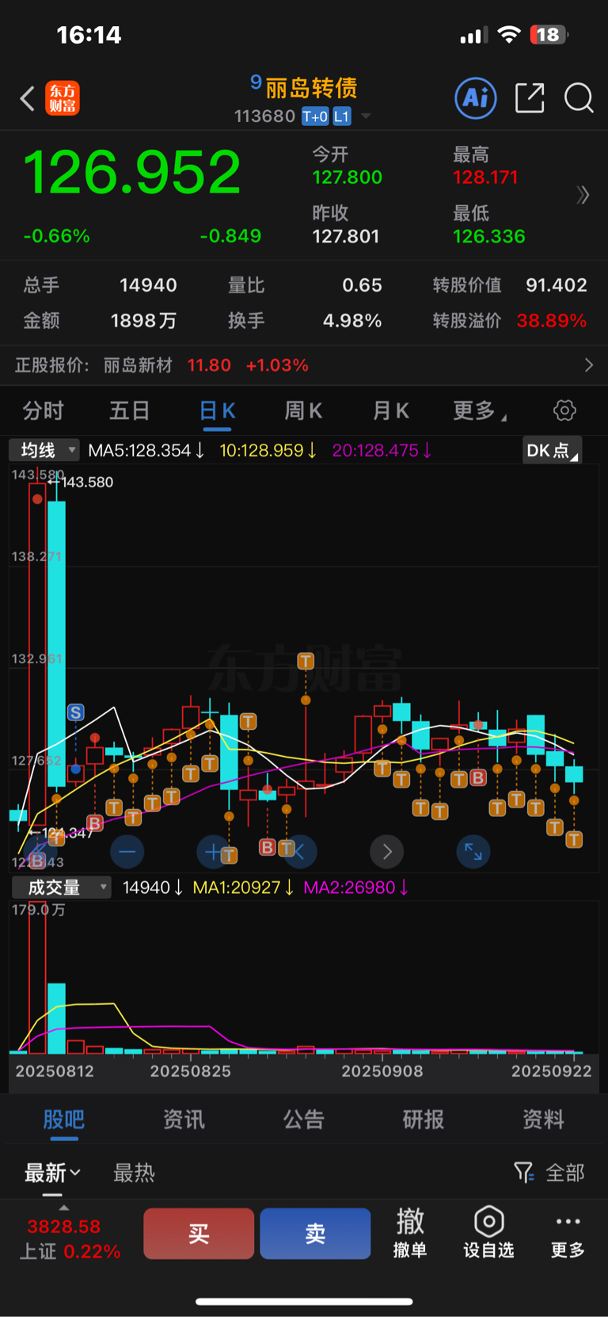Image resolution: width=608 pixels, height=1317 pixels.
Task: Tap the 20:128.475 moving average label
Action: point(382,450)
